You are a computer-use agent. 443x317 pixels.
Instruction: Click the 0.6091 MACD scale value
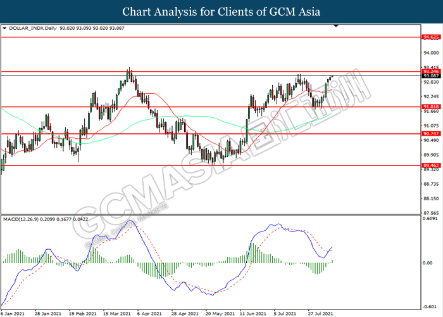coord(431,219)
